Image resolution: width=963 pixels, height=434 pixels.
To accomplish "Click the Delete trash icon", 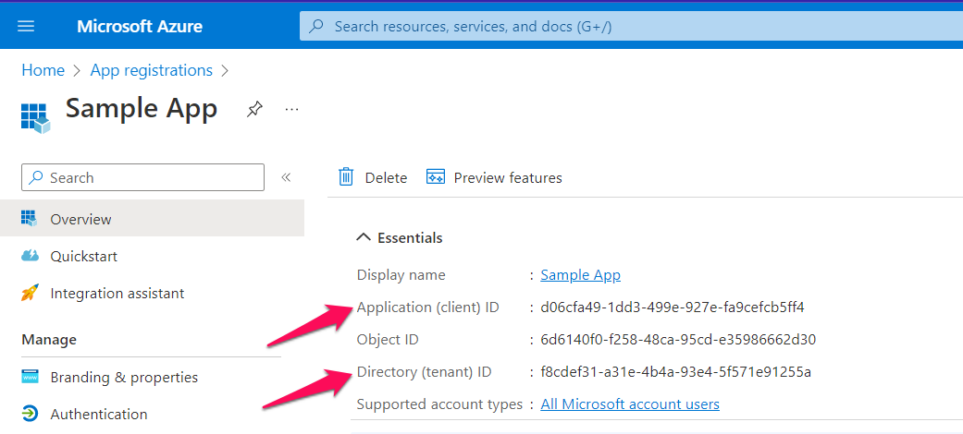I will coord(347,177).
